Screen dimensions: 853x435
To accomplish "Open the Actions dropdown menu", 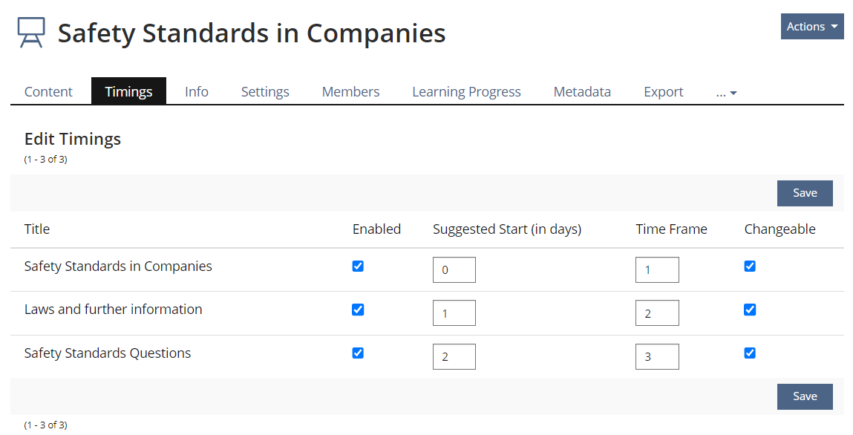I will tap(812, 27).
